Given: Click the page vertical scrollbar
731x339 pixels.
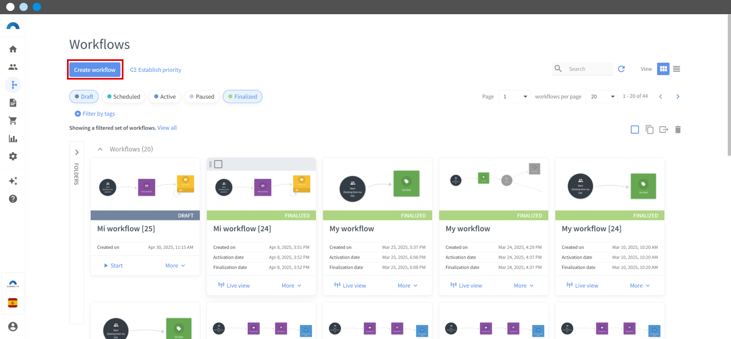Looking at the screenshot, I should coord(729,86).
